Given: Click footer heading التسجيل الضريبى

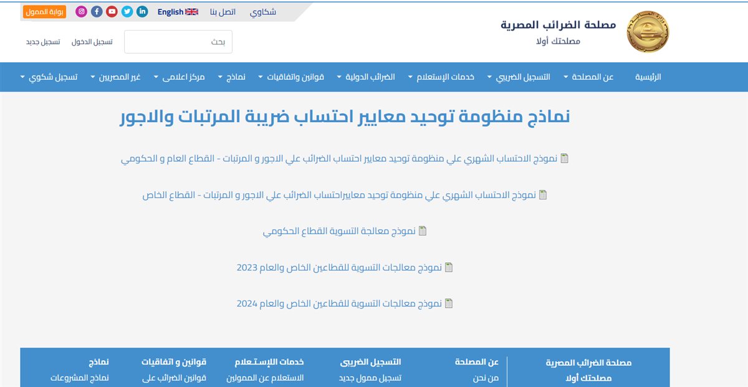Looking at the screenshot, I should click(x=371, y=362).
